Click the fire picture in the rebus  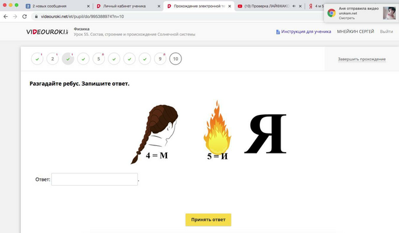217,127
